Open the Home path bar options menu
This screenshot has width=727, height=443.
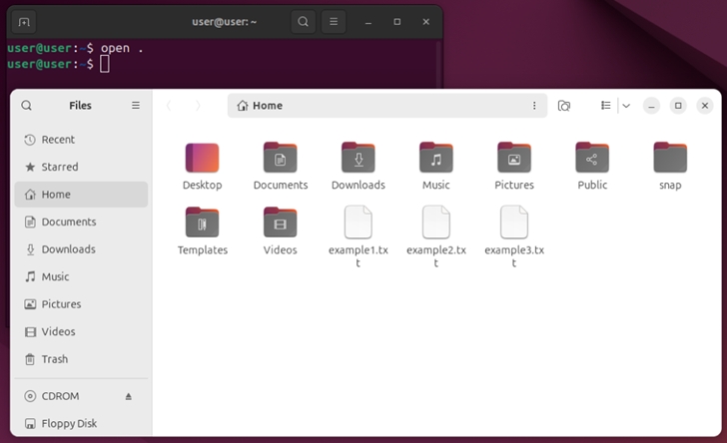point(534,106)
